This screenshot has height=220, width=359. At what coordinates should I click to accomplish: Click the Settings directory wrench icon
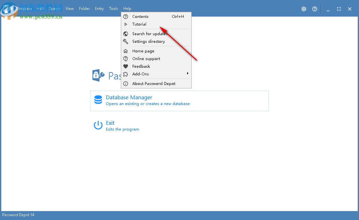pyautogui.click(x=126, y=41)
